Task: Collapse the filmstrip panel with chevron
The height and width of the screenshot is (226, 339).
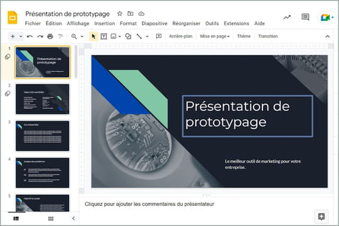Action: (73, 218)
